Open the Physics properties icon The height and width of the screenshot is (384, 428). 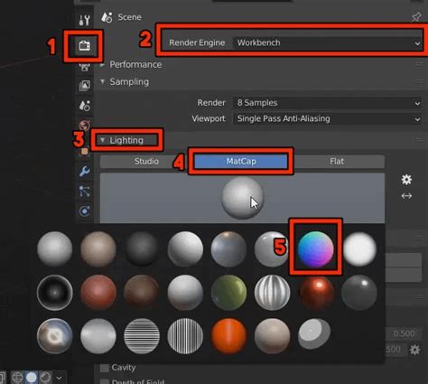click(85, 211)
